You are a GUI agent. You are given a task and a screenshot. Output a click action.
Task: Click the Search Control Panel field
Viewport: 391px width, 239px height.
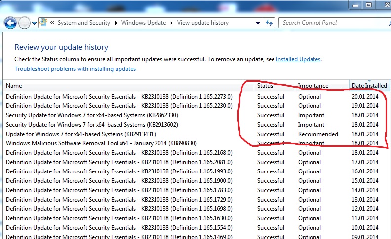coord(335,23)
